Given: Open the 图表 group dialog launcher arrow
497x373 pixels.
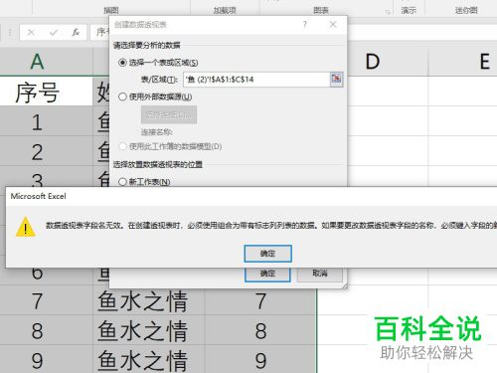Looking at the screenshot, I should [x=388, y=12].
